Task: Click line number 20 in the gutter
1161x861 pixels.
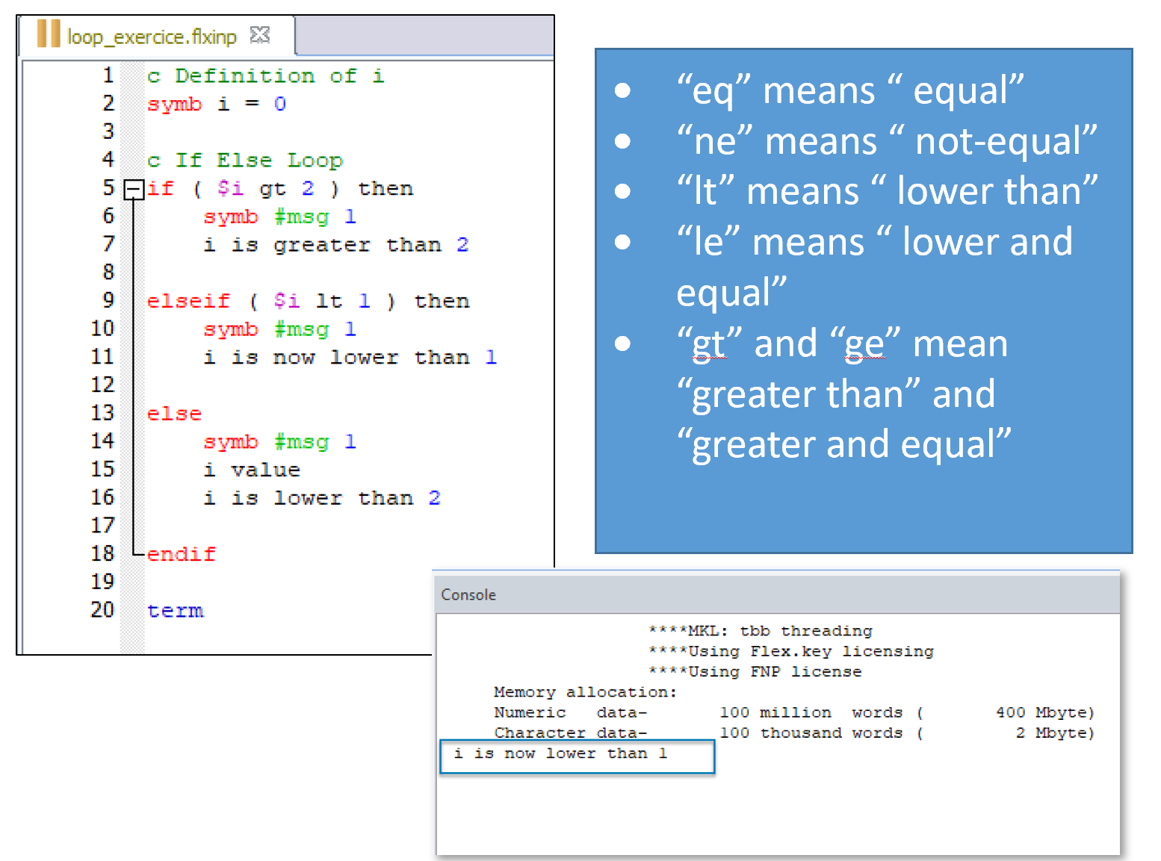Action: coord(102,610)
